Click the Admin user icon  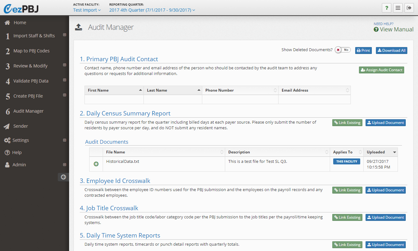7,165
